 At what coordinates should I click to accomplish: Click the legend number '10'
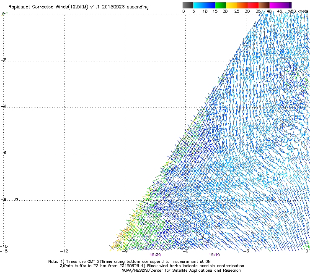[205, 11]
